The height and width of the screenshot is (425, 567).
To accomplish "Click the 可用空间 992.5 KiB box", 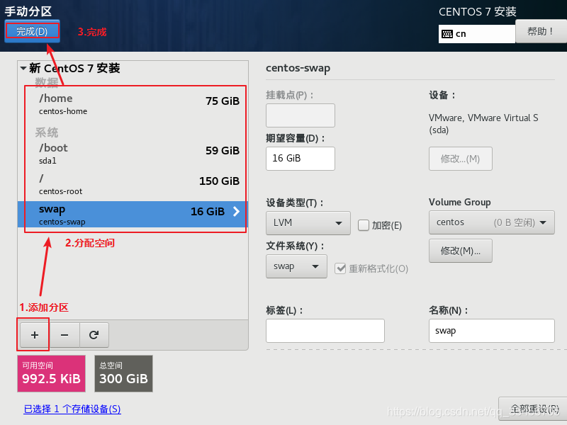I will 51,374.
